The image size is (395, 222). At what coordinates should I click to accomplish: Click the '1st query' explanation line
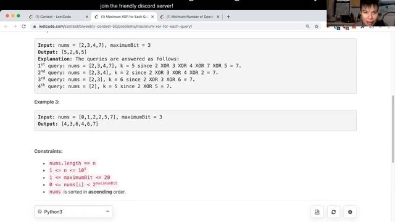tap(139, 66)
